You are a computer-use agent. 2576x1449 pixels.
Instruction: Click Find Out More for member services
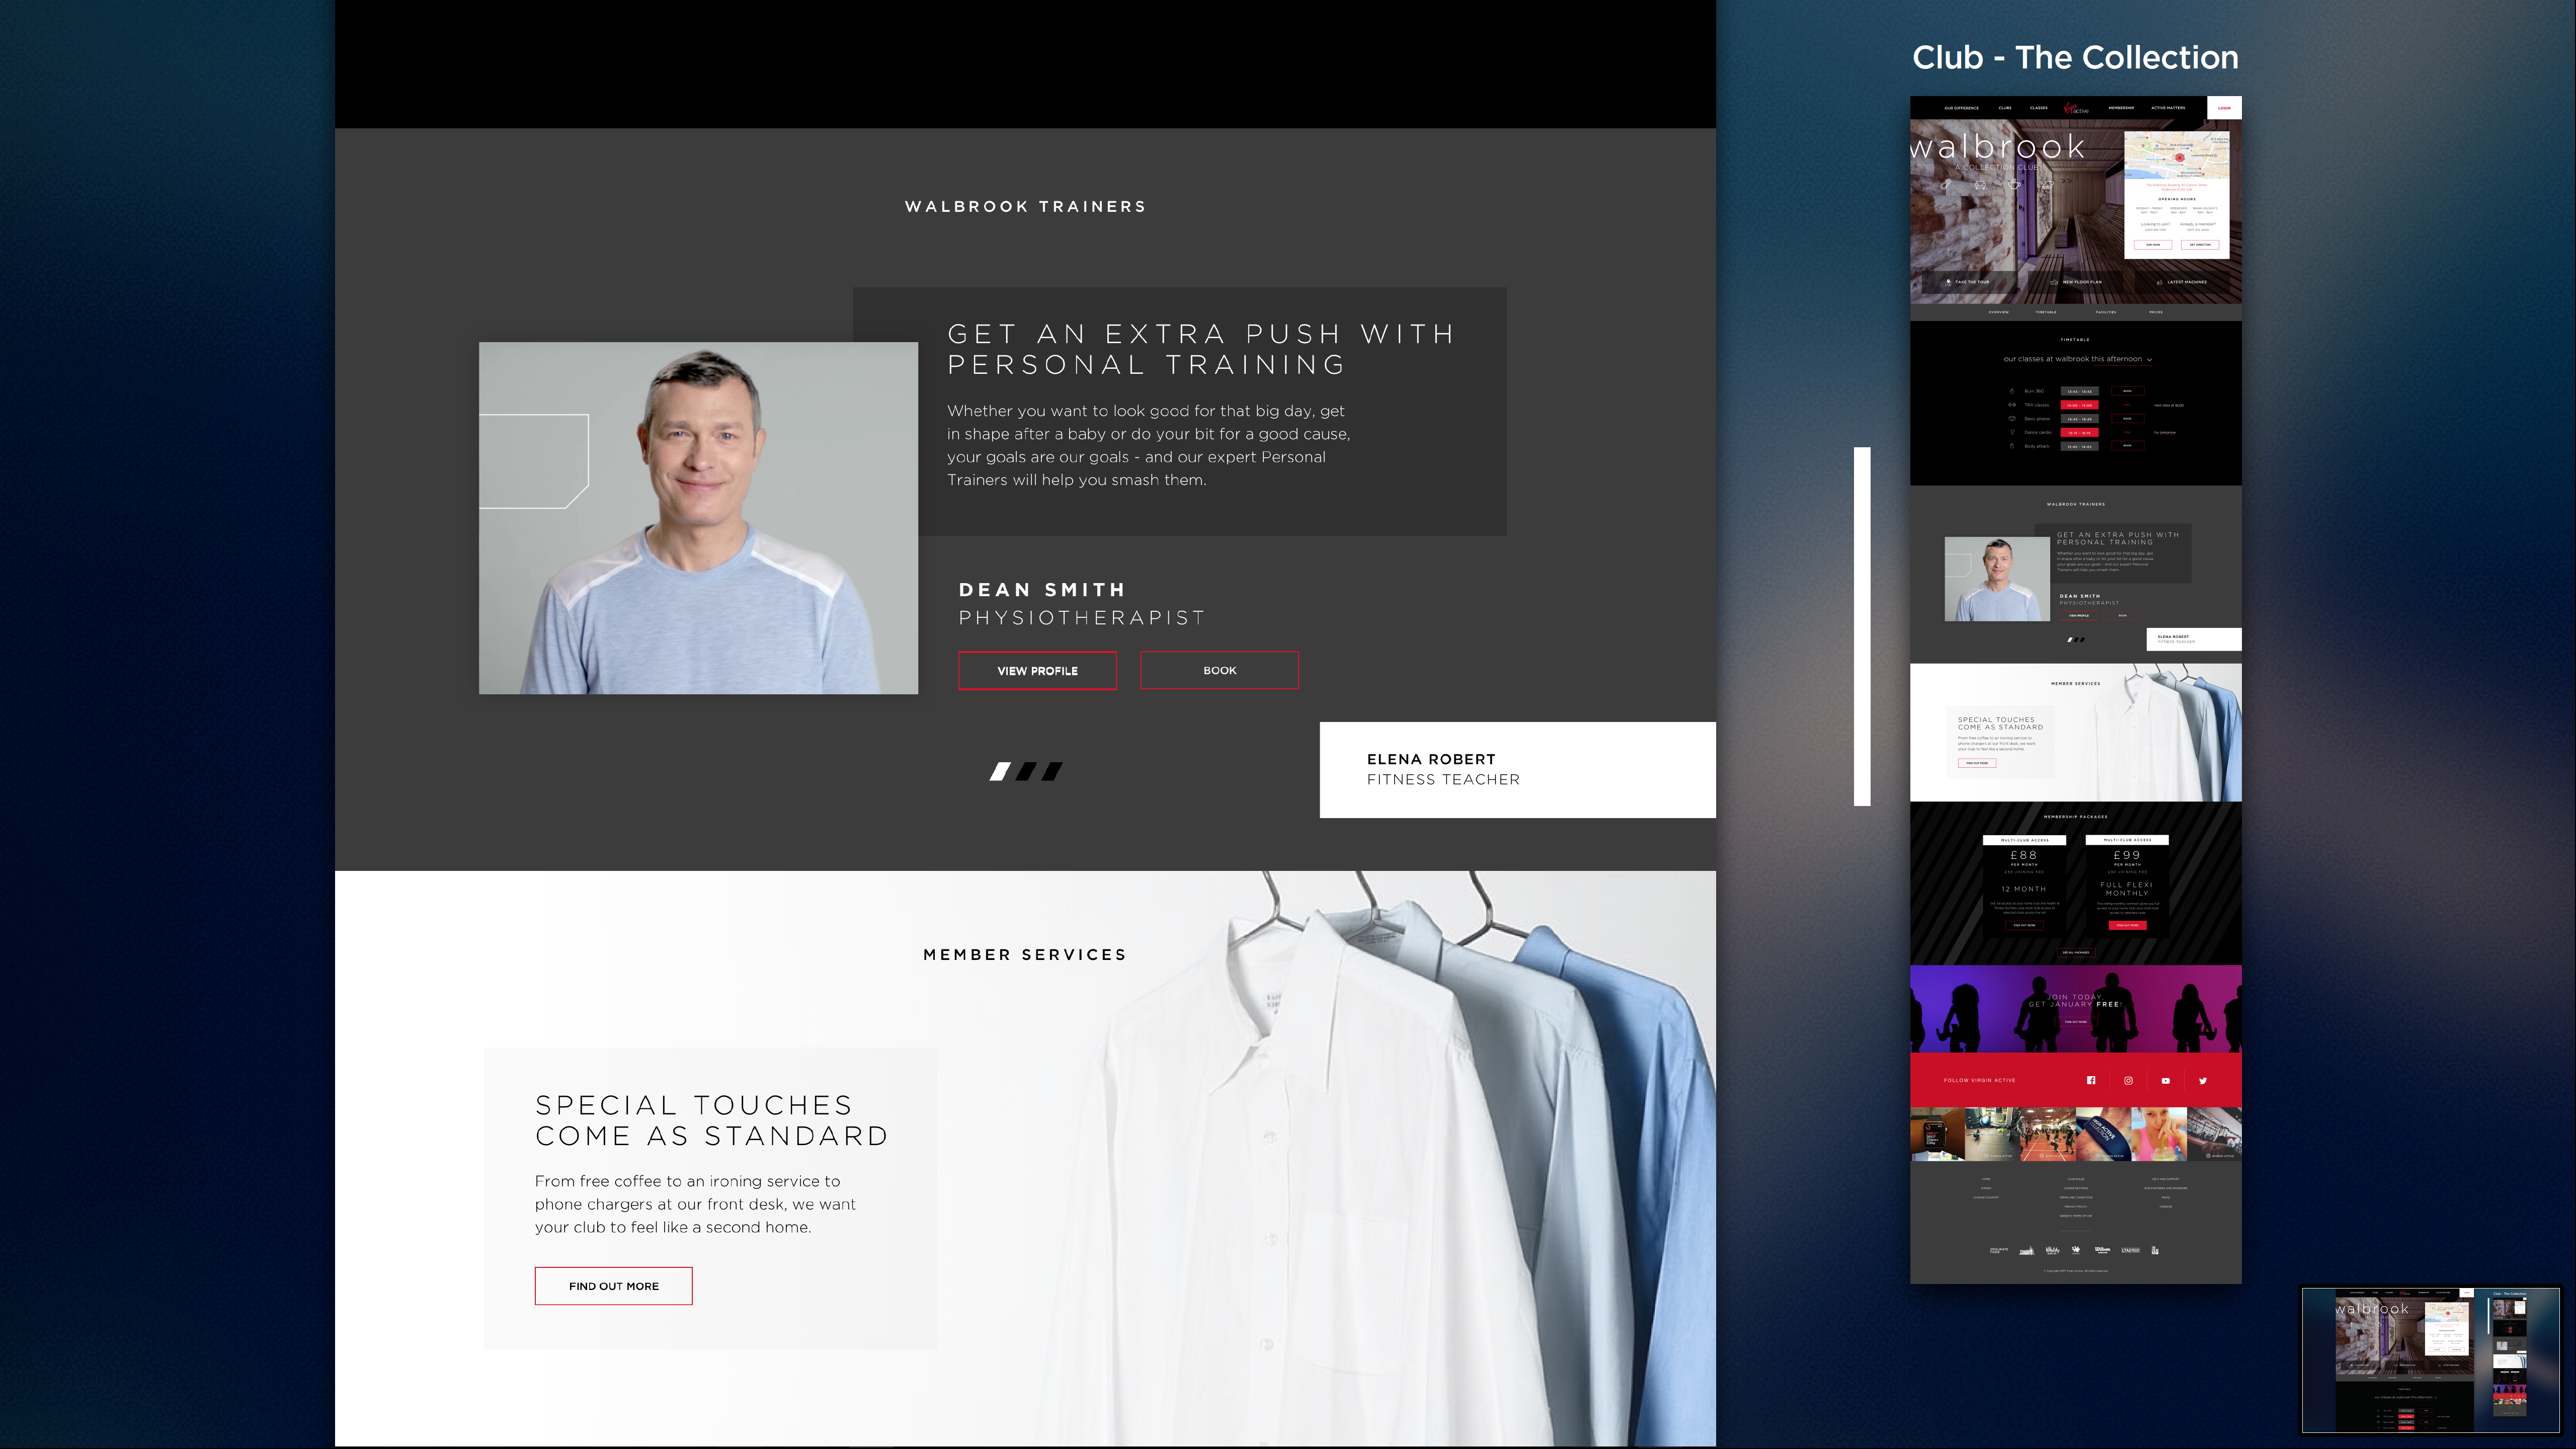(x=614, y=1286)
